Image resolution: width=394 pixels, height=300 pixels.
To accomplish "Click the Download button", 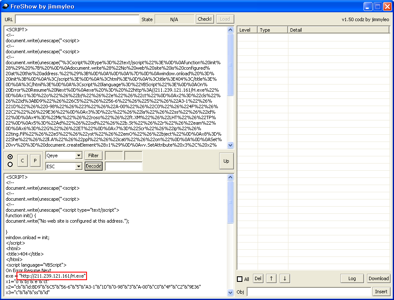I will 379,278.
